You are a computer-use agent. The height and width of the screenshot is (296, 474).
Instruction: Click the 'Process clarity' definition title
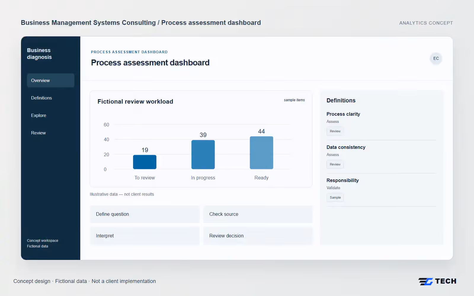point(343,114)
